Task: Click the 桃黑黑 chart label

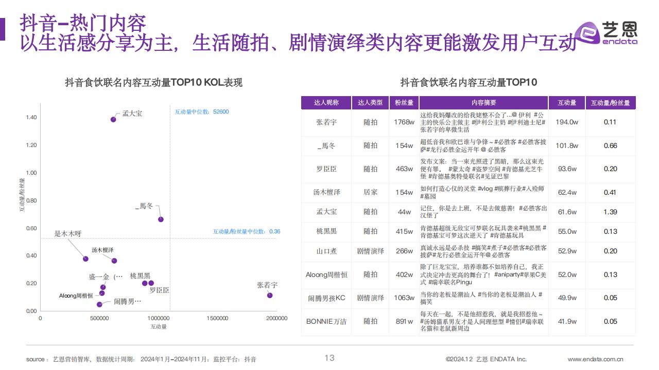Action: tap(140, 276)
